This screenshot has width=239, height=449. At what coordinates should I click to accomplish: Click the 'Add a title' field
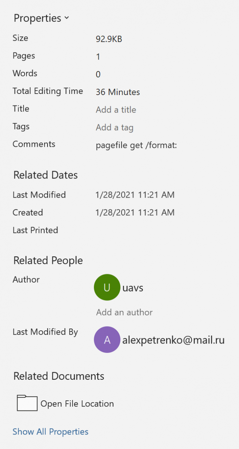click(116, 110)
